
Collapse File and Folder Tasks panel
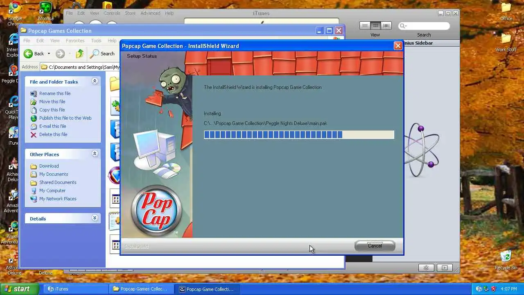tap(95, 81)
